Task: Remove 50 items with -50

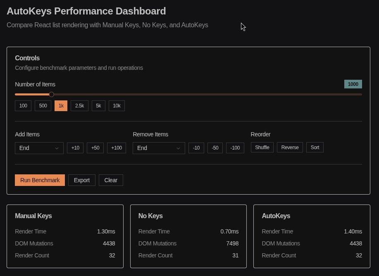Action: (215, 148)
